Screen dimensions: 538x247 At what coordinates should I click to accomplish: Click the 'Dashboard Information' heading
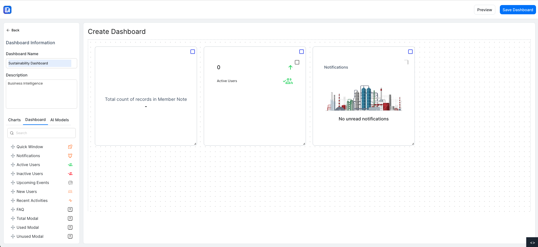[30, 43]
